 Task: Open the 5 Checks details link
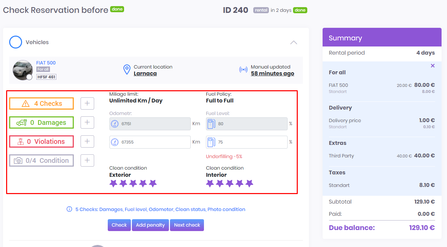[x=160, y=209]
